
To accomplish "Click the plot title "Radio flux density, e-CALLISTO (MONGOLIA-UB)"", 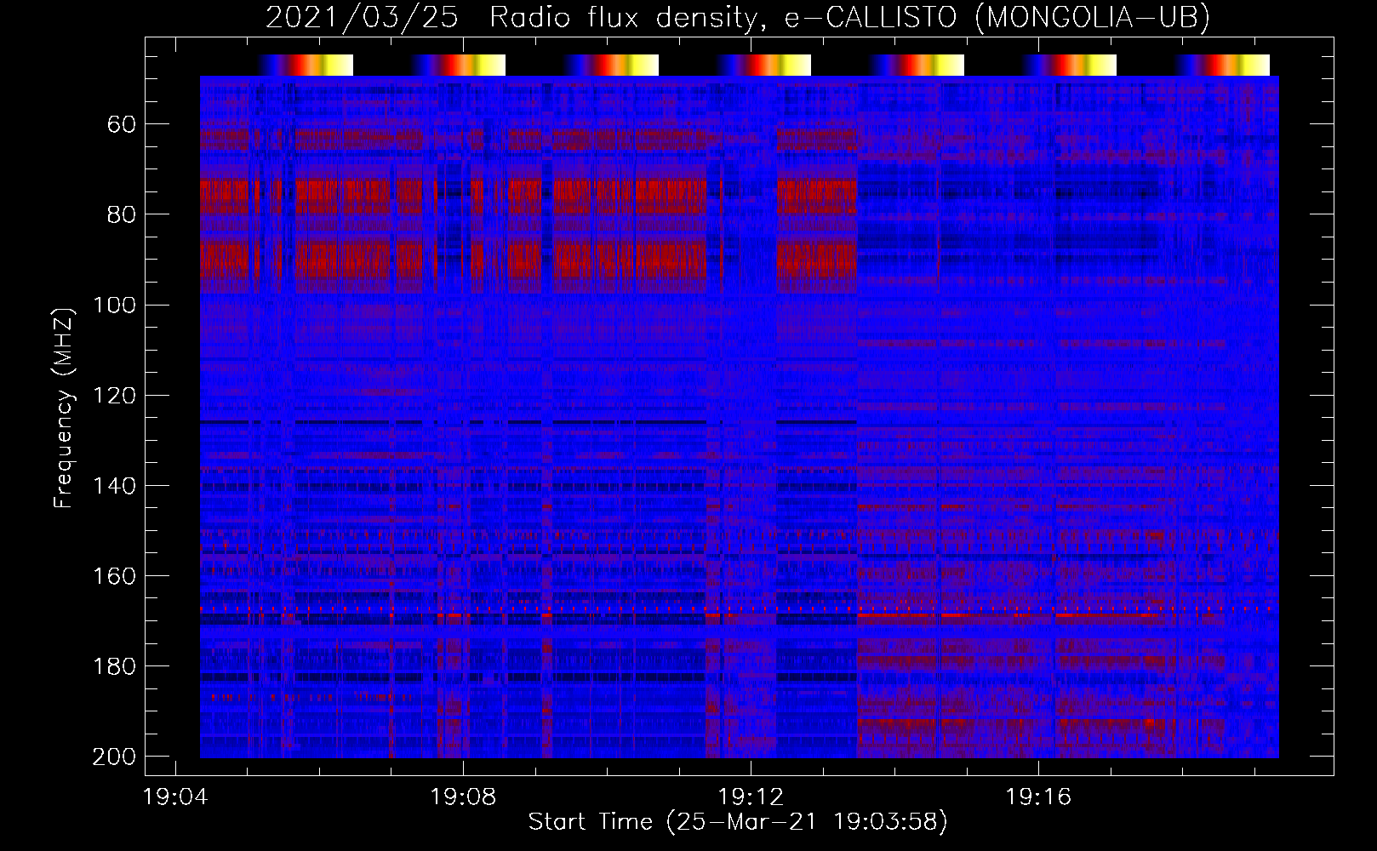I will click(849, 17).
